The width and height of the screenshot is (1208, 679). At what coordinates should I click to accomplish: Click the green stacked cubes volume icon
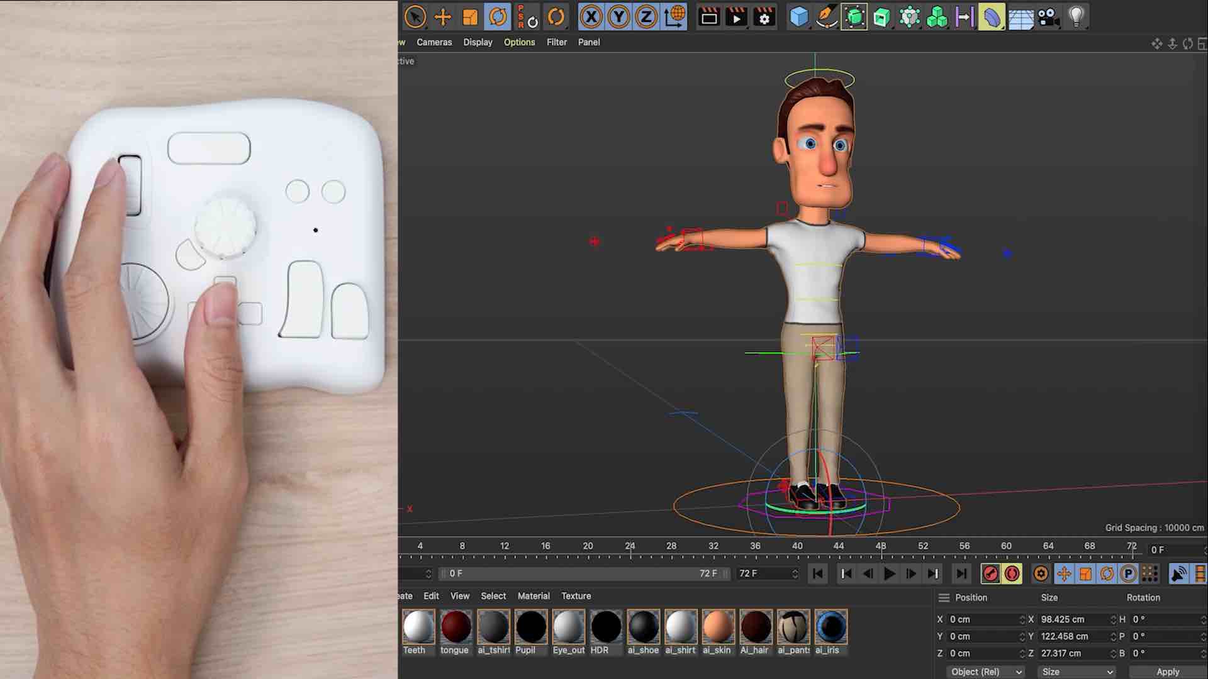pos(937,17)
